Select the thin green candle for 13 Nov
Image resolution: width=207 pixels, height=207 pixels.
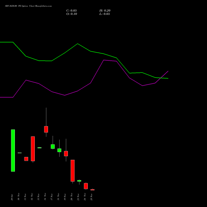(39, 148)
